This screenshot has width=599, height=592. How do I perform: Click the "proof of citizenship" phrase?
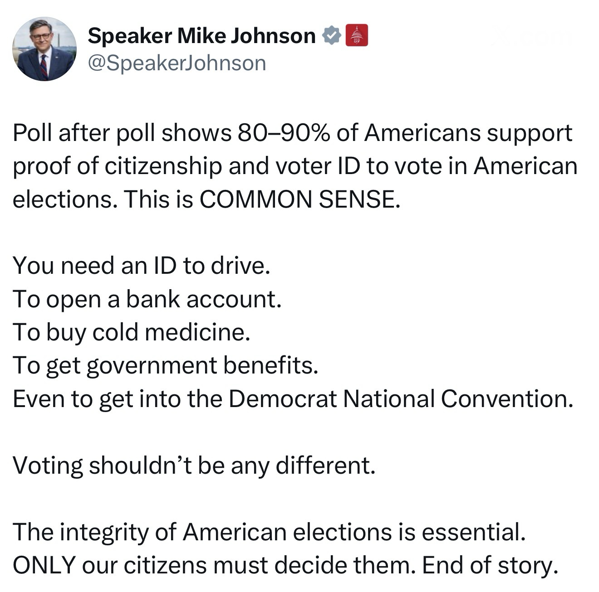tap(117, 166)
